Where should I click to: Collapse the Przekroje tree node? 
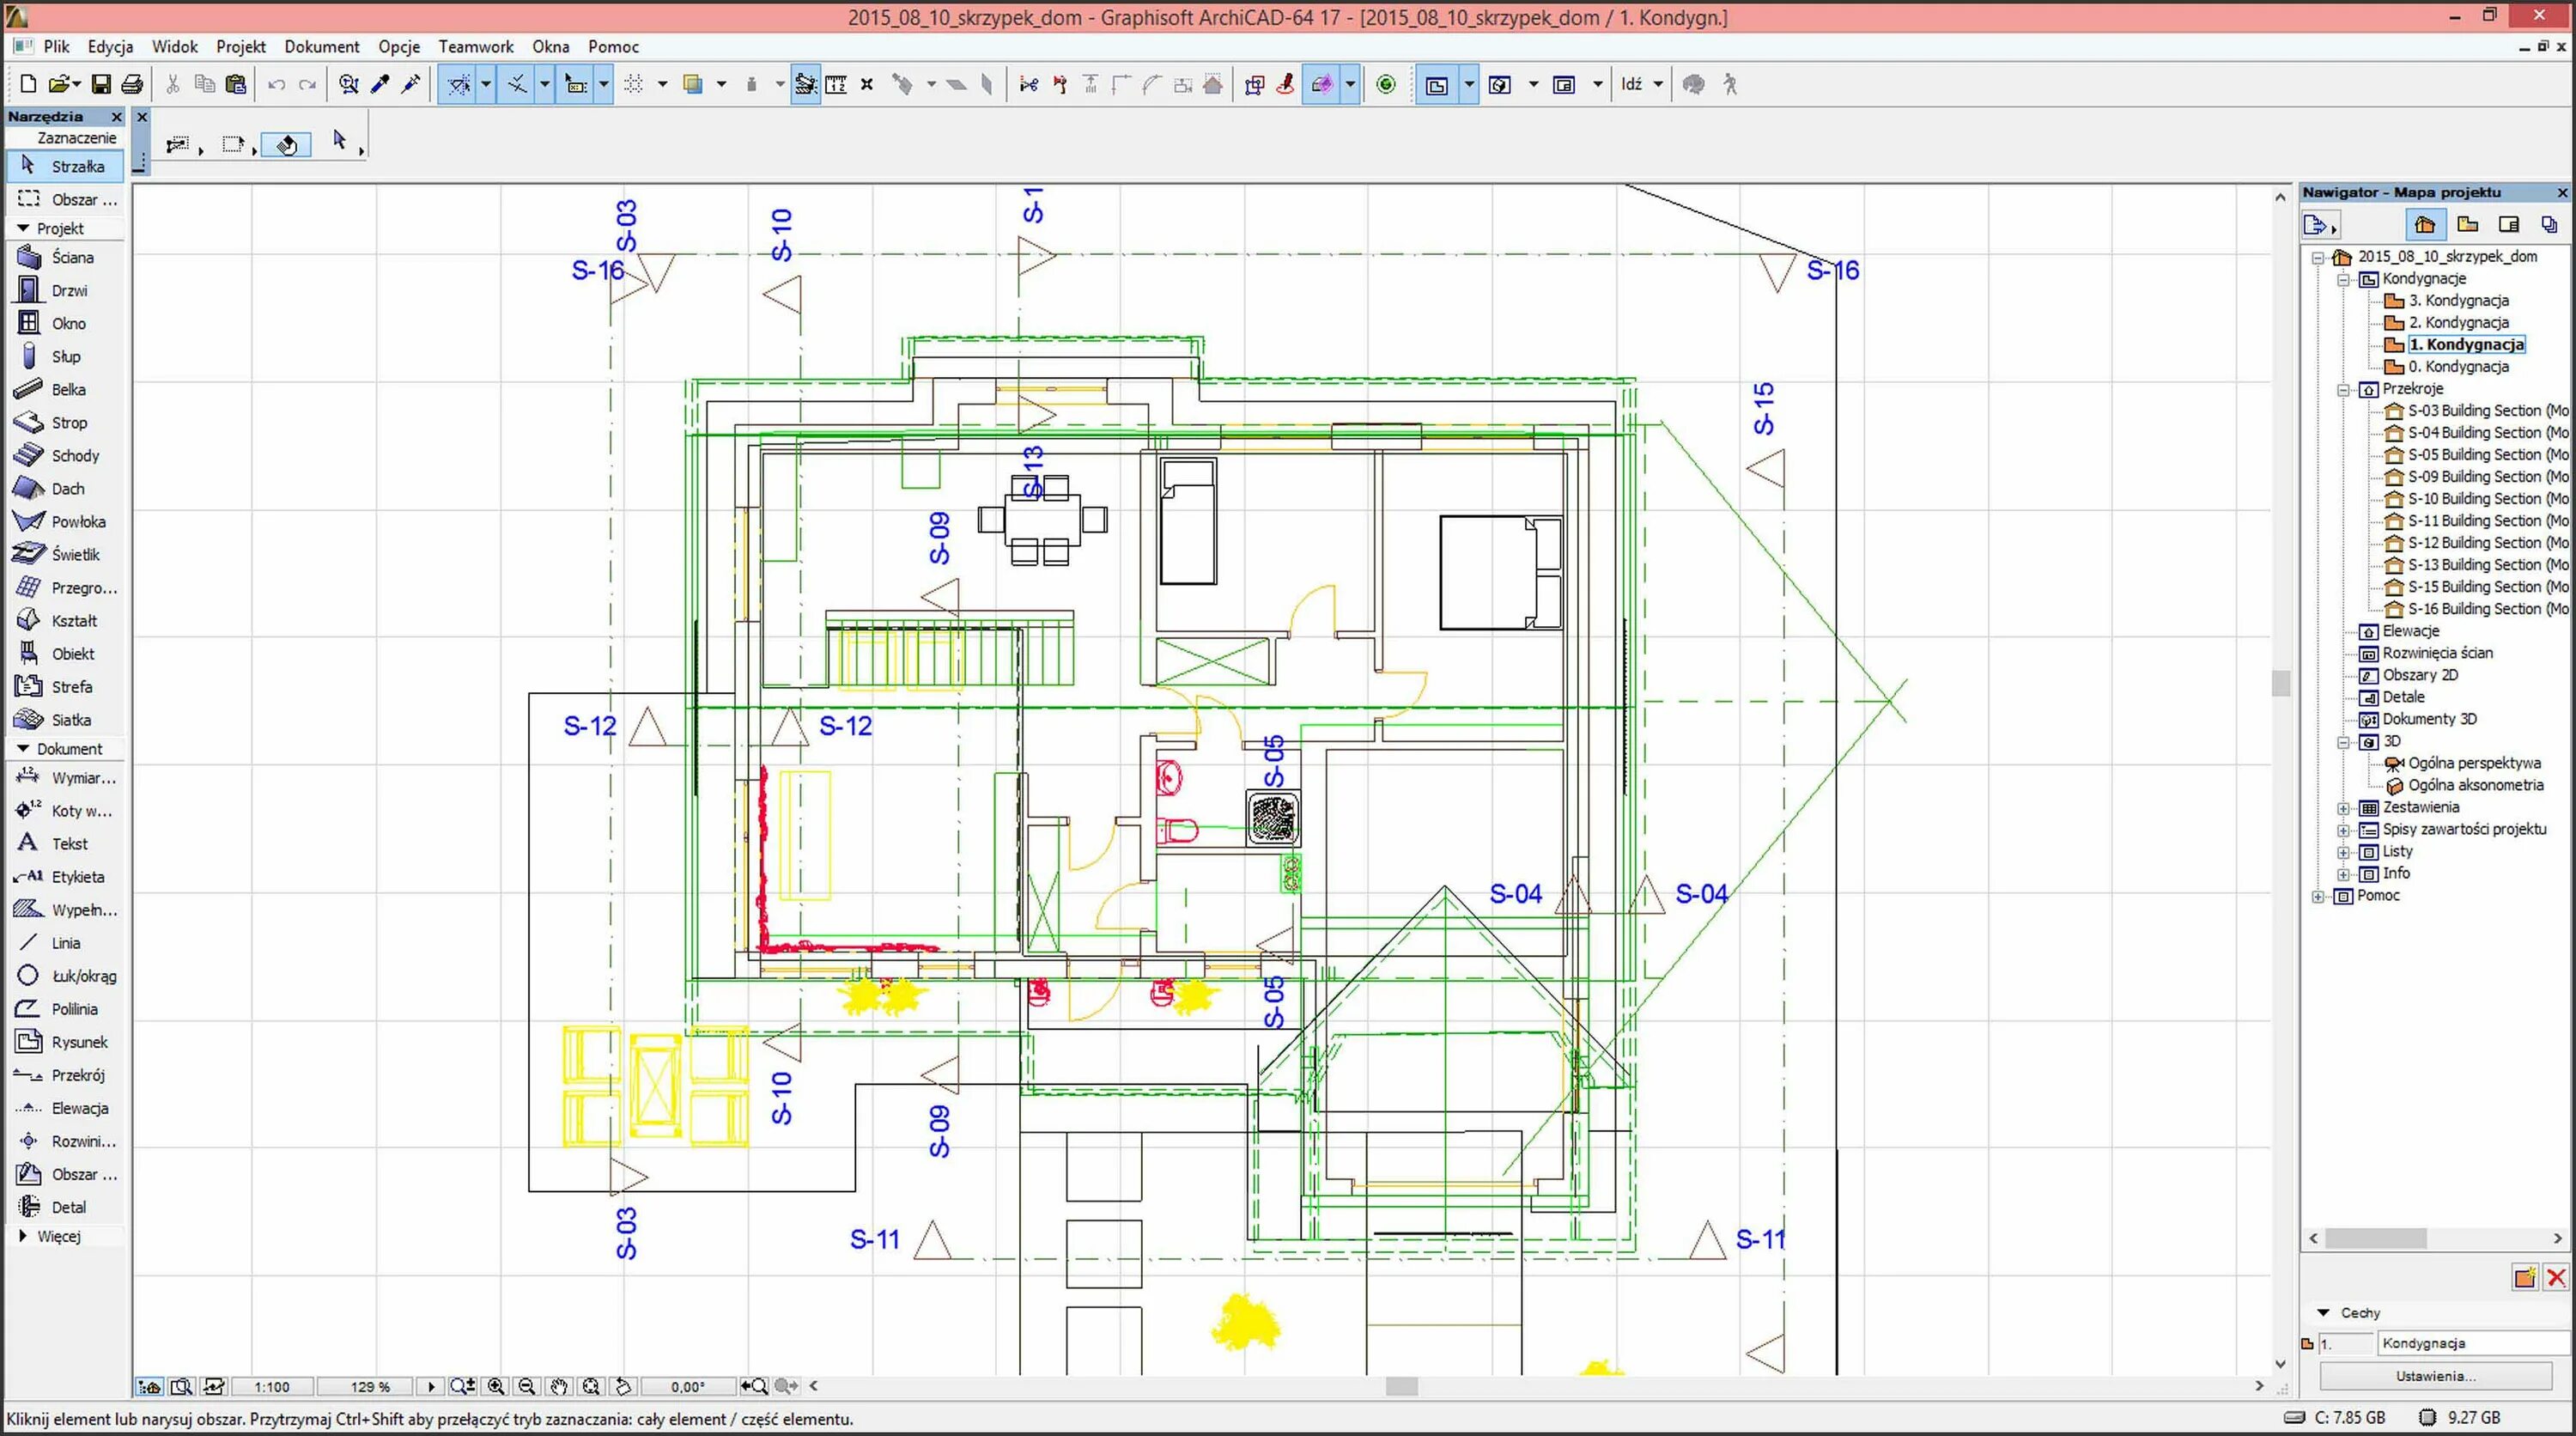point(2343,390)
